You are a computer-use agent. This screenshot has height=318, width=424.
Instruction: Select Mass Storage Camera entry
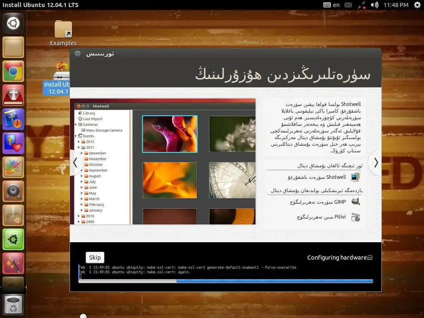pyautogui.click(x=102, y=130)
